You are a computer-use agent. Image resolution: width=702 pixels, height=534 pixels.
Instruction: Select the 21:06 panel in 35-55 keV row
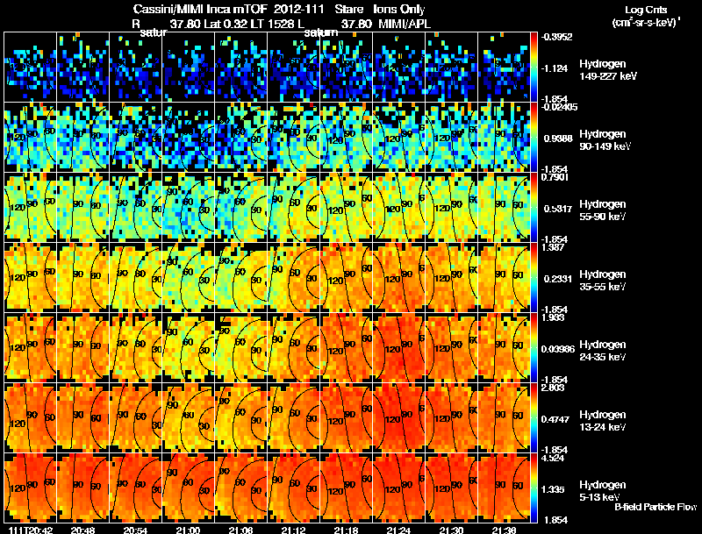tap(240, 277)
